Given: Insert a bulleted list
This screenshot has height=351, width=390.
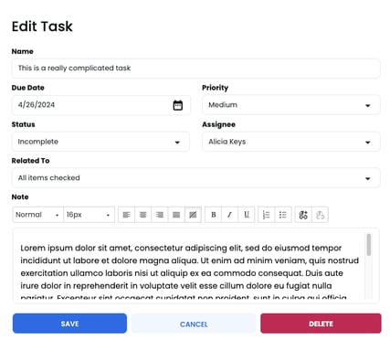Looking at the screenshot, I should coord(283,215).
